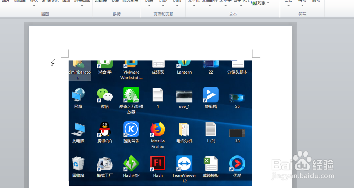This screenshot has width=354, height=188.
Task: Click the 爱奇艺万能播放器 icon in the picture
Action: [x=131, y=95]
